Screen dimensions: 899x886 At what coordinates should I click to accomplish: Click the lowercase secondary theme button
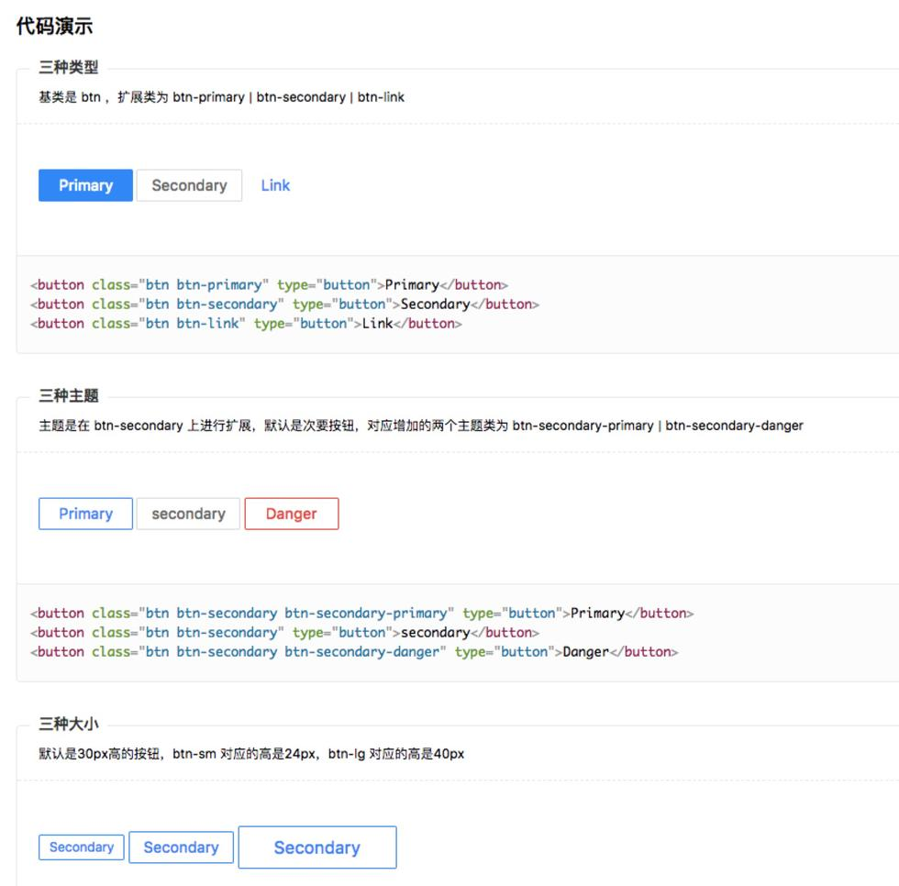tap(188, 514)
